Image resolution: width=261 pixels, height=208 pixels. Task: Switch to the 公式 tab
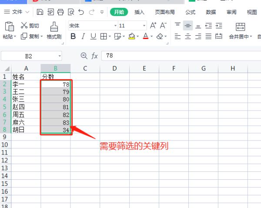(x=190, y=12)
